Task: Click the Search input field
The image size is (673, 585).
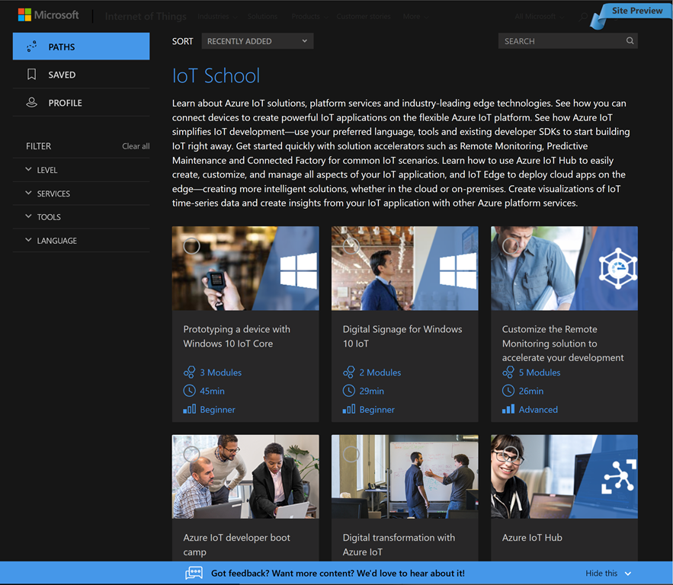Action: (x=560, y=41)
